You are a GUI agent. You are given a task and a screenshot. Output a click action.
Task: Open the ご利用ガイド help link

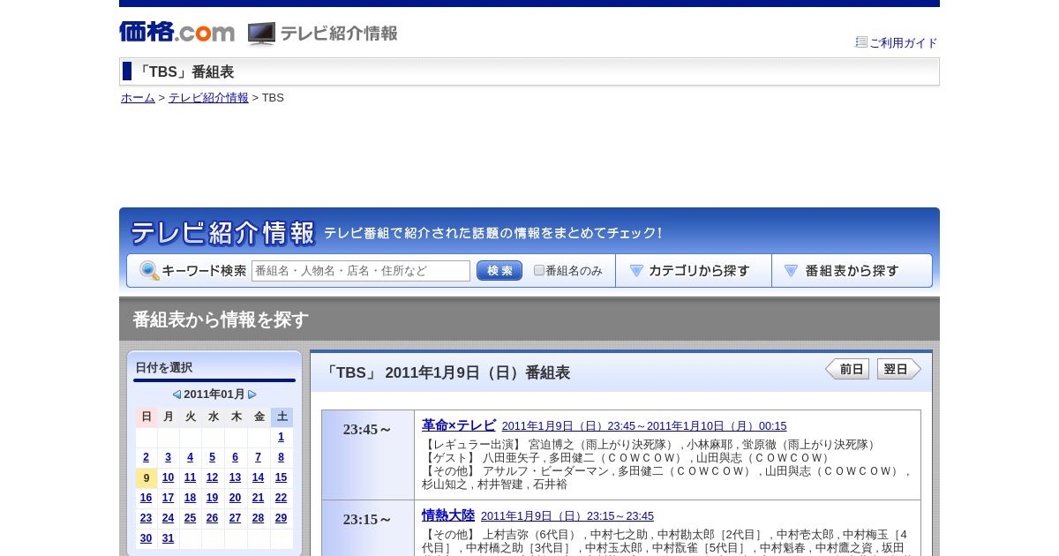[904, 42]
